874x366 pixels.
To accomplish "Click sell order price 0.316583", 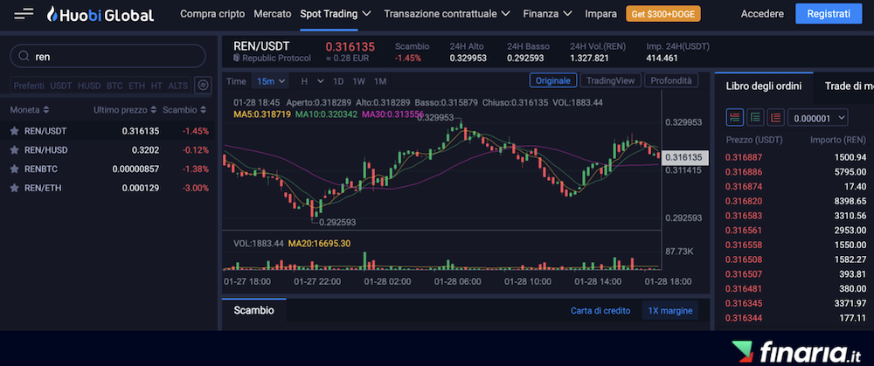I will point(744,216).
